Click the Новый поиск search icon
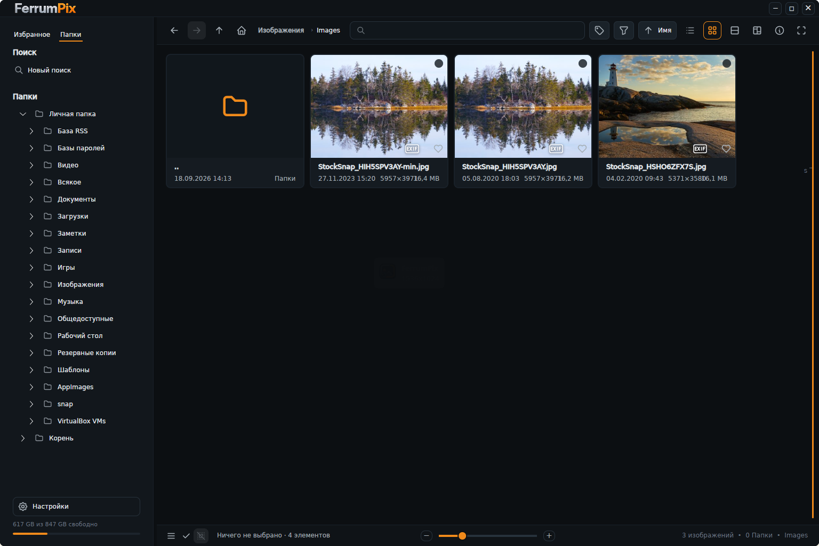819x546 pixels. 19,70
